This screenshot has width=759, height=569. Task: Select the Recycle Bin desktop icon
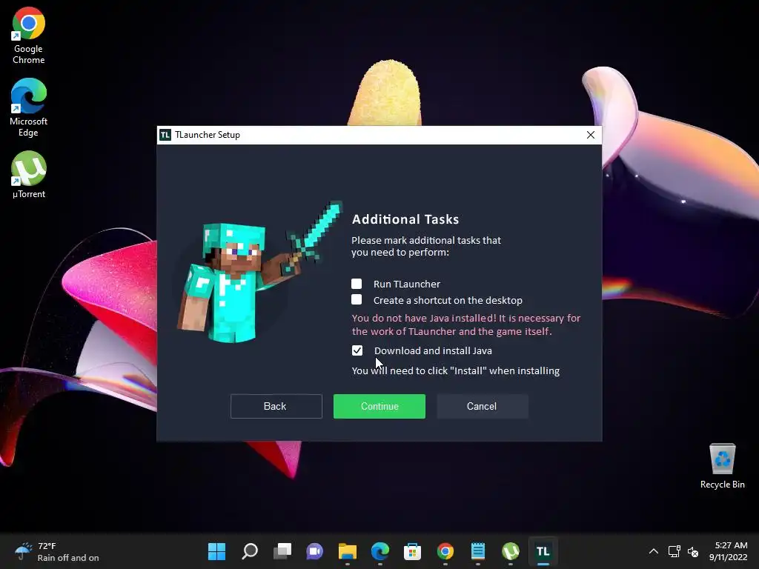click(x=722, y=466)
